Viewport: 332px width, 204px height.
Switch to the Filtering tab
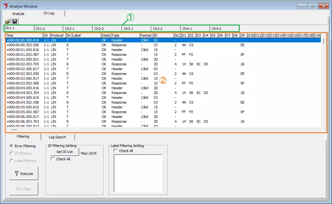[x=23, y=137]
